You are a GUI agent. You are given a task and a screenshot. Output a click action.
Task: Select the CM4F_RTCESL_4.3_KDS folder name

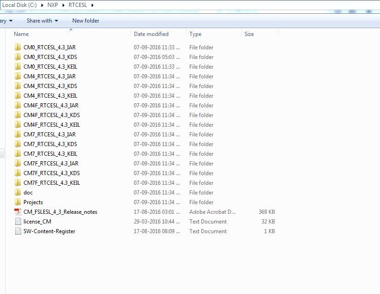52,115
